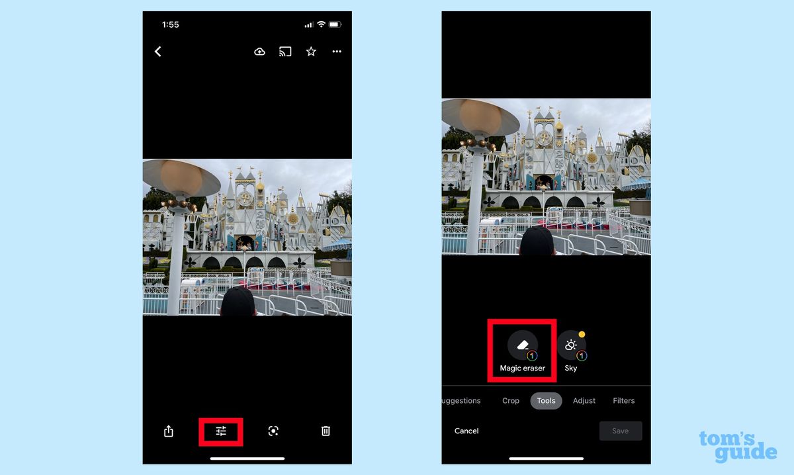Stay on the Tools tab
The image size is (794, 475).
[x=546, y=400]
